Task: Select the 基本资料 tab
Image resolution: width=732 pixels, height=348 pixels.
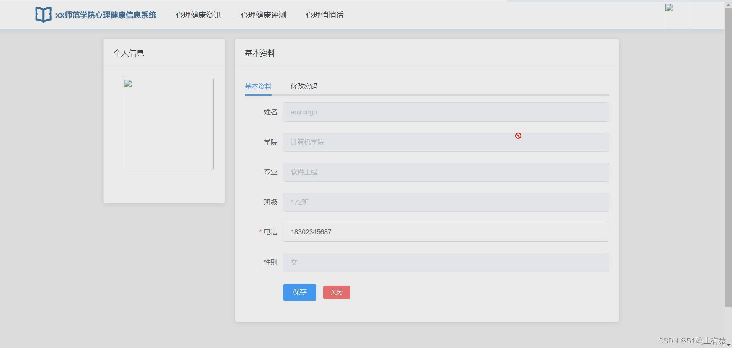Action: tap(258, 86)
